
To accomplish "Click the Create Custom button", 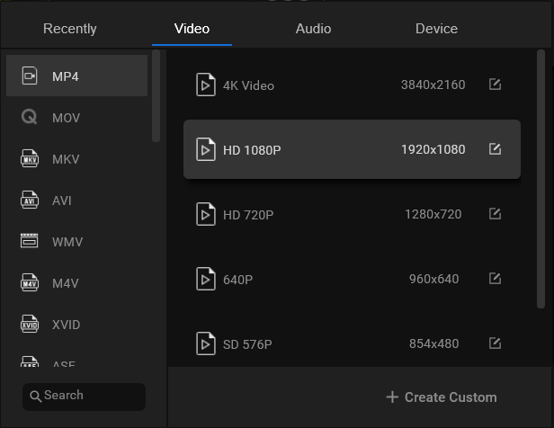I will pyautogui.click(x=442, y=397).
